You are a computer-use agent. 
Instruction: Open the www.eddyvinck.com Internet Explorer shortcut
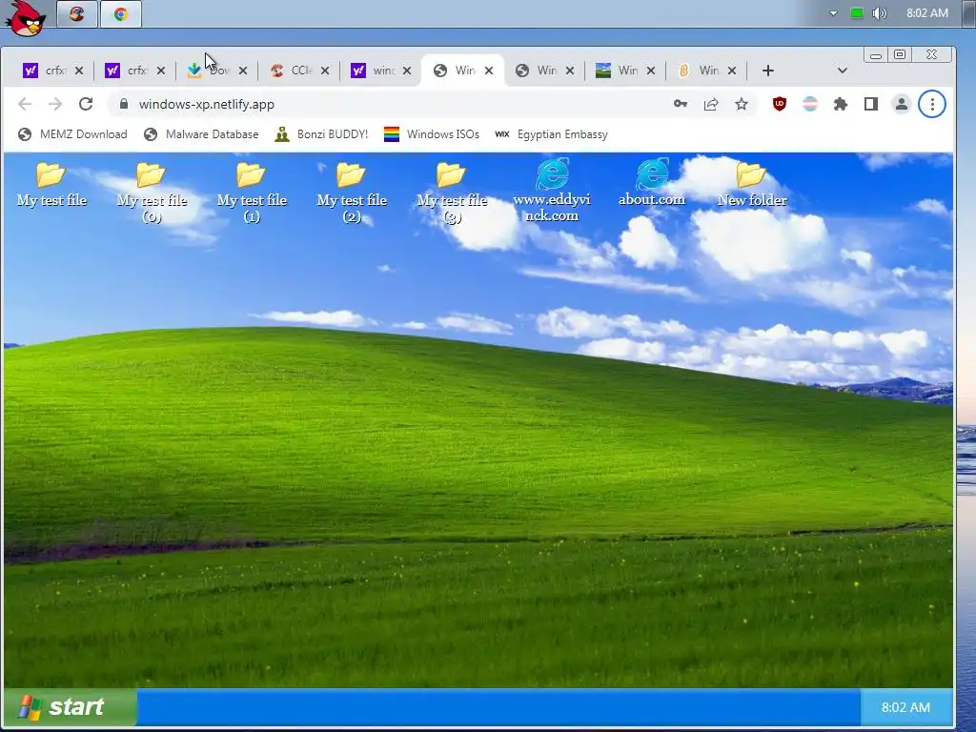pyautogui.click(x=552, y=191)
